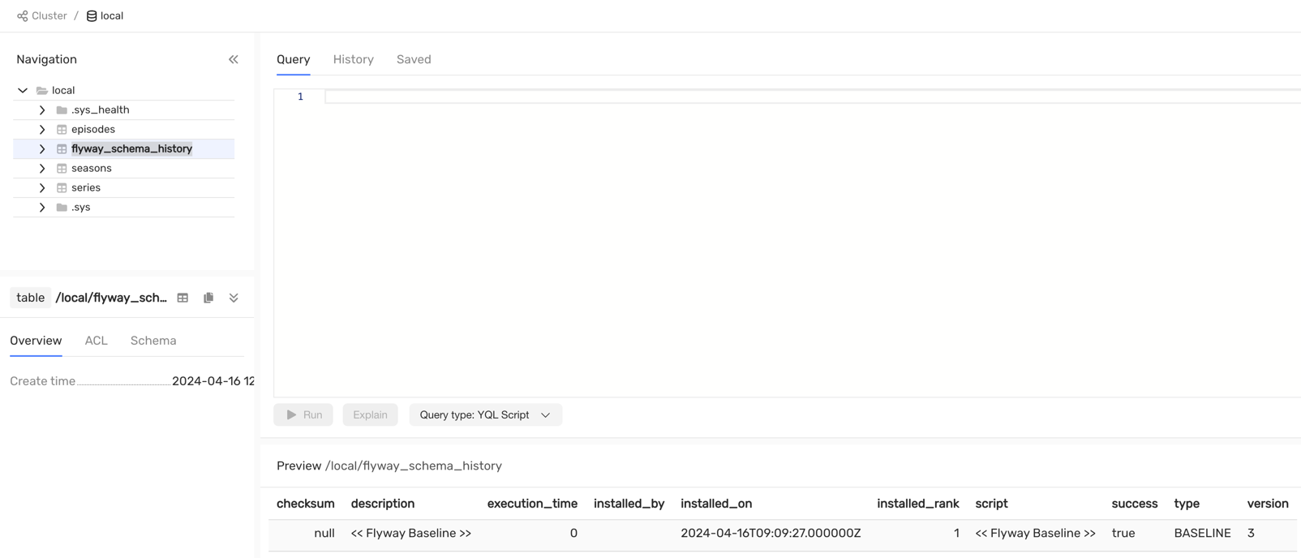Switch to the History tab

pos(353,59)
